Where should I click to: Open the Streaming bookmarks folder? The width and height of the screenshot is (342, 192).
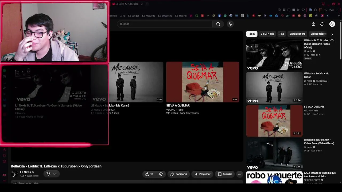coord(165,16)
